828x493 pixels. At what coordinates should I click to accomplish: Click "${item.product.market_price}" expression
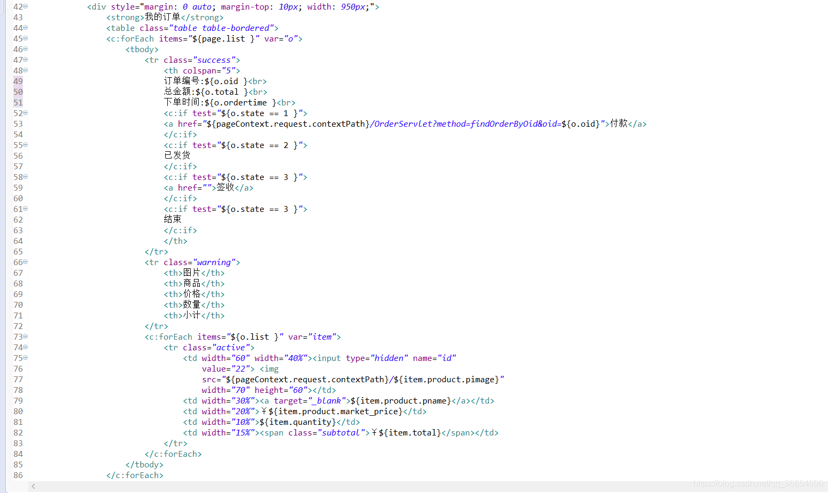tap(336, 411)
